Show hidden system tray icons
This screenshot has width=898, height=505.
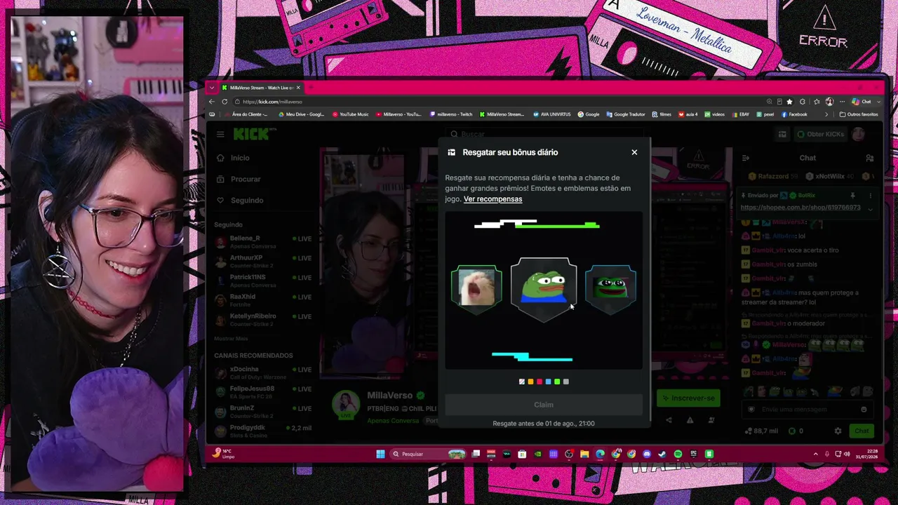pos(815,454)
